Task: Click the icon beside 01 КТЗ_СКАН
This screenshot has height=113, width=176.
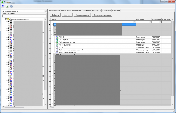Action: pos(57,40)
